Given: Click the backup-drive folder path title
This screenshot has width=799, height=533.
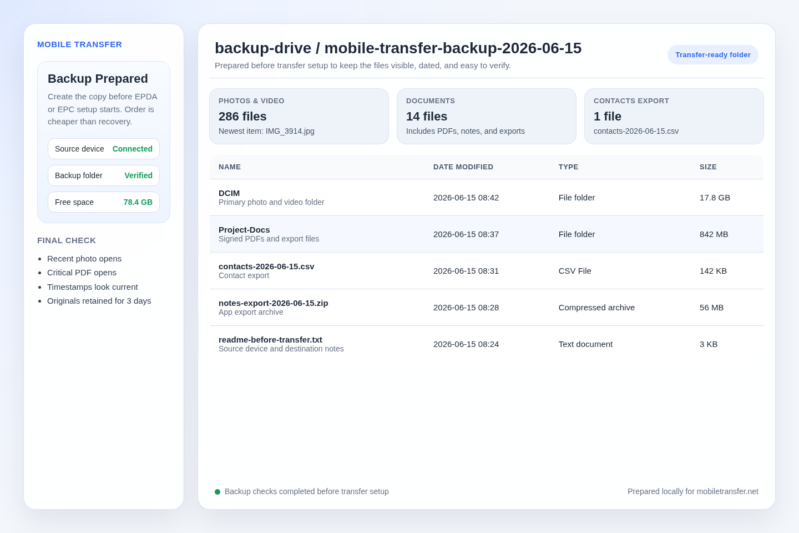Looking at the screenshot, I should click(x=398, y=48).
